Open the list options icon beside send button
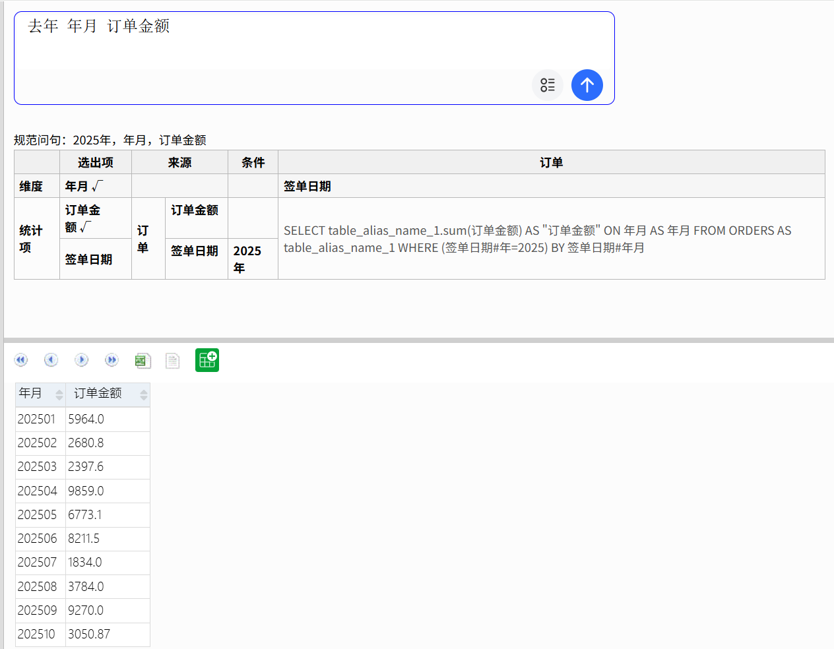The width and height of the screenshot is (834, 649). [548, 85]
